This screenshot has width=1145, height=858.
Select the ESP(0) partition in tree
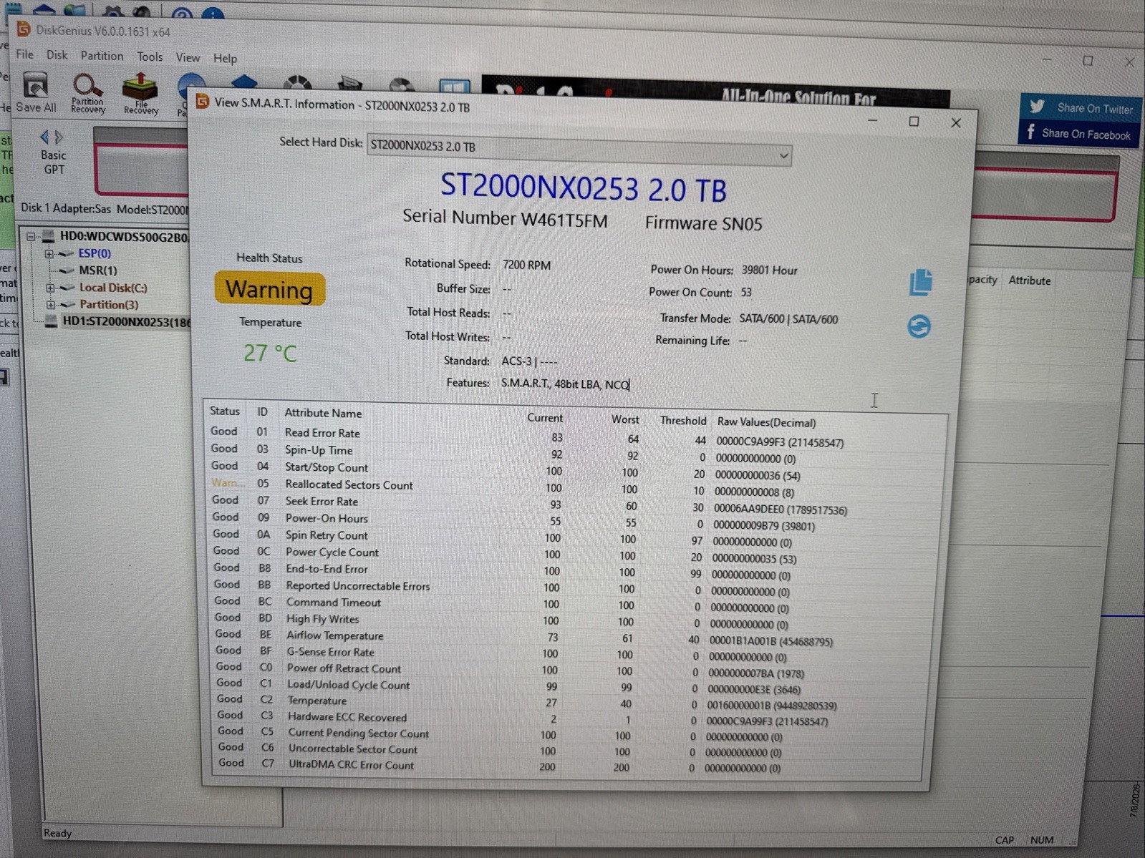pos(94,253)
